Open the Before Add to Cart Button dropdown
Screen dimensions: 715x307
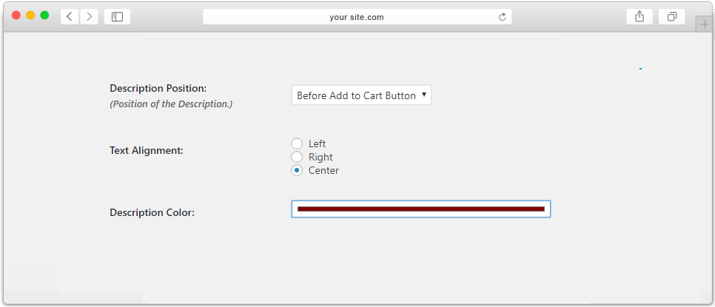[361, 95]
